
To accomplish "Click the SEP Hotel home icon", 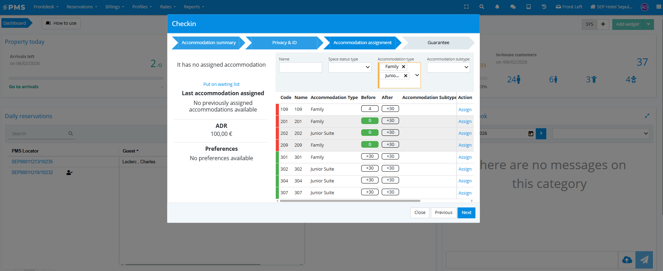I will (593, 7).
